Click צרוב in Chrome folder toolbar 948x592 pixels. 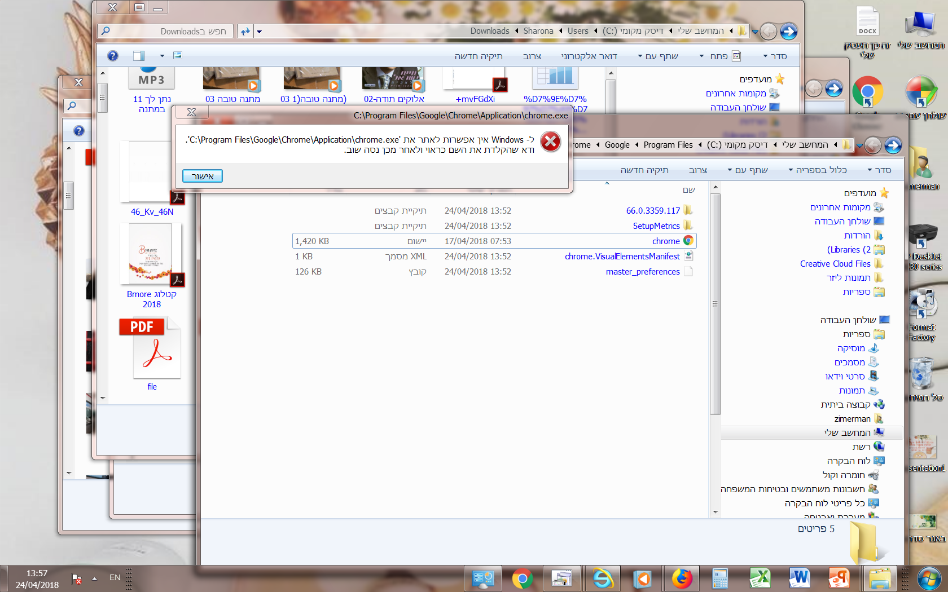pyautogui.click(x=698, y=170)
